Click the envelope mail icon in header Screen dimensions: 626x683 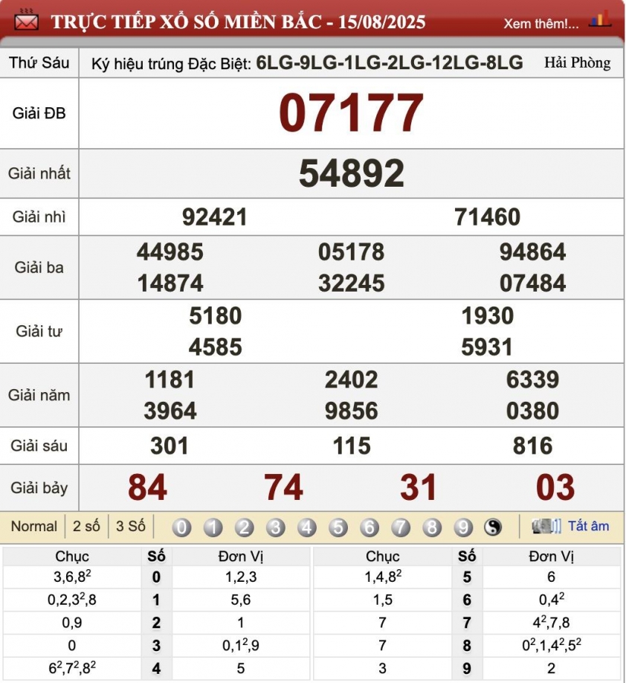pyautogui.click(x=27, y=21)
